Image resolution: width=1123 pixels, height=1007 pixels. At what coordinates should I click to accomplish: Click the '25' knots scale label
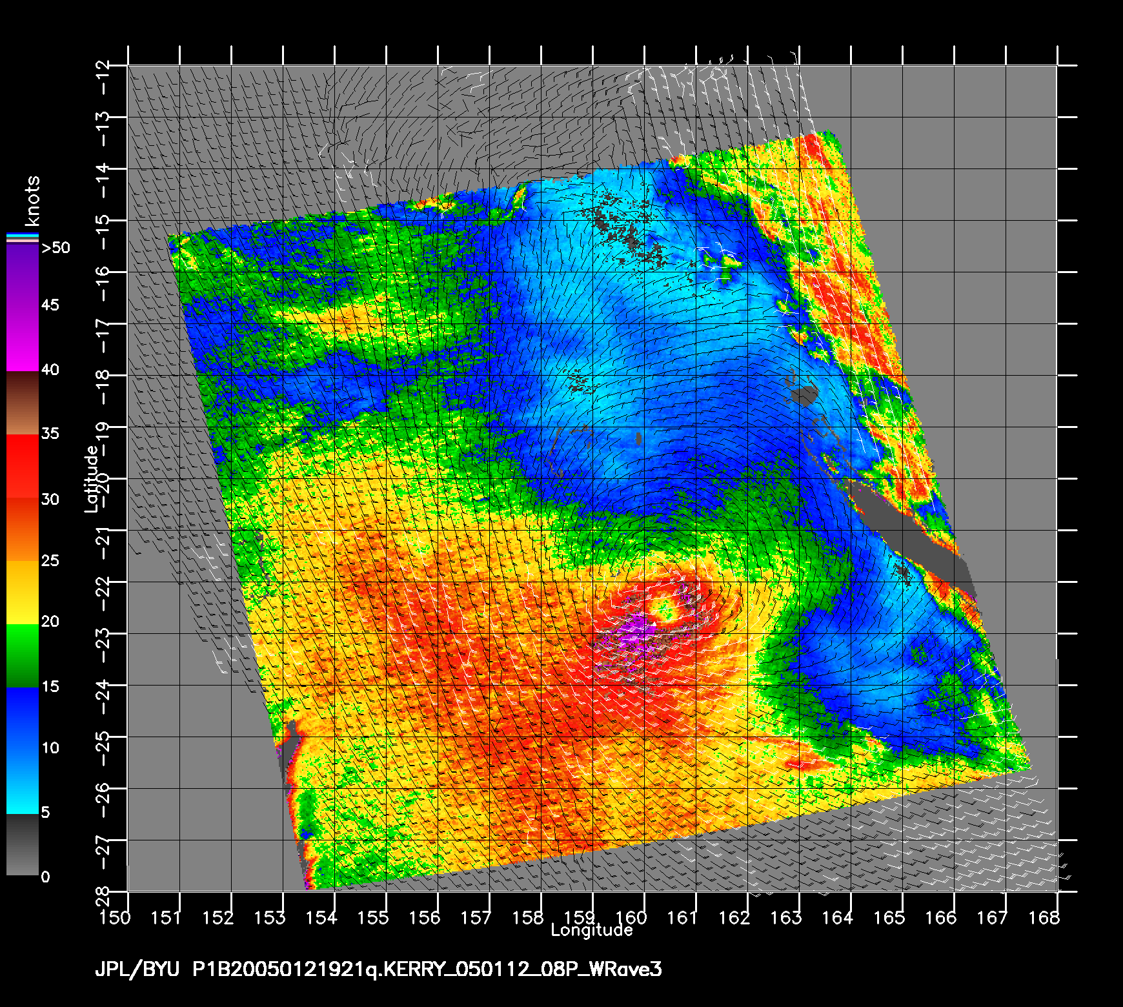(50, 560)
